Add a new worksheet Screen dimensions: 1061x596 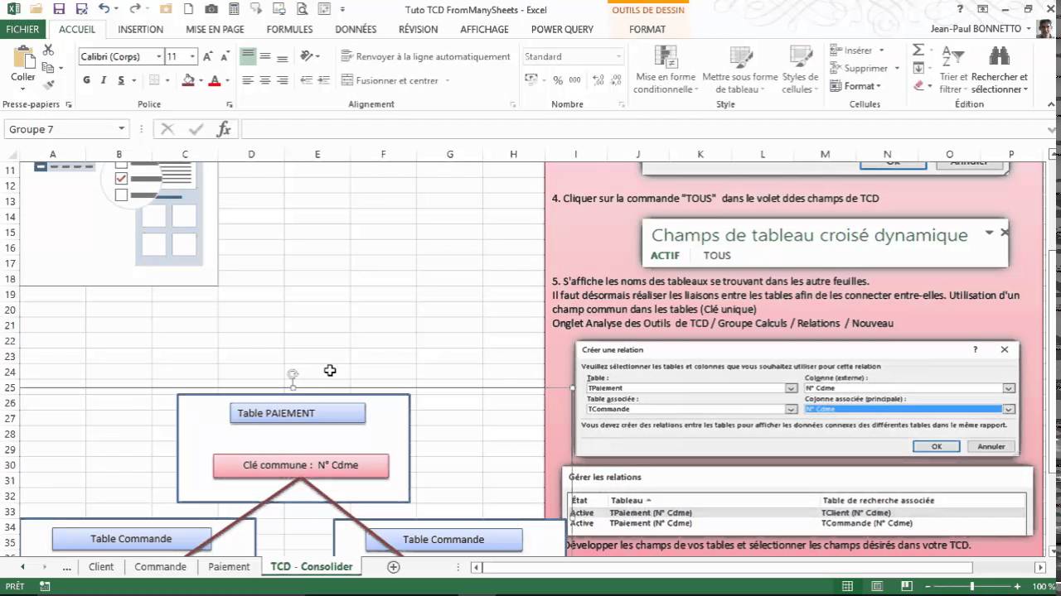(x=394, y=567)
